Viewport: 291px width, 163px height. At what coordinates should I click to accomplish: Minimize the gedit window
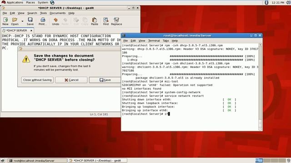pyautogui.click(x=129, y=8)
